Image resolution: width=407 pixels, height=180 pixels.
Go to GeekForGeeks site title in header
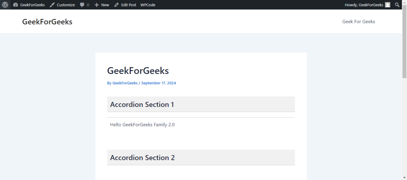[x=47, y=22]
